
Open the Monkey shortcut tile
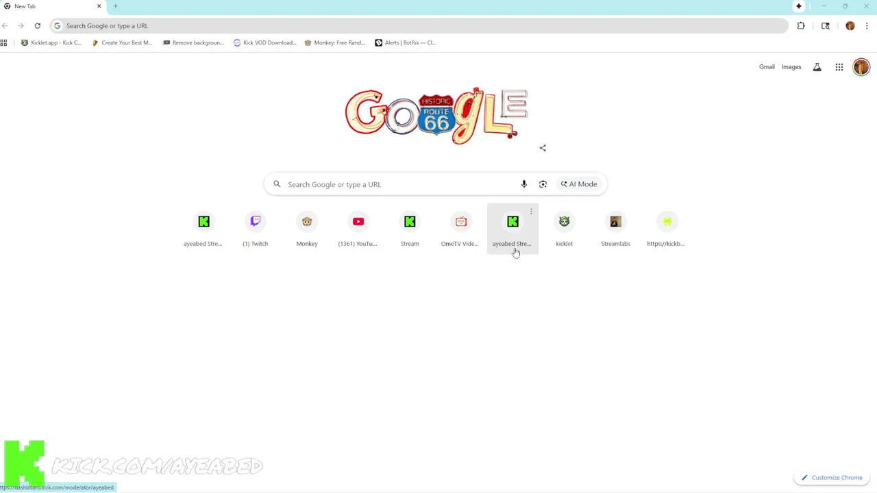(x=307, y=229)
